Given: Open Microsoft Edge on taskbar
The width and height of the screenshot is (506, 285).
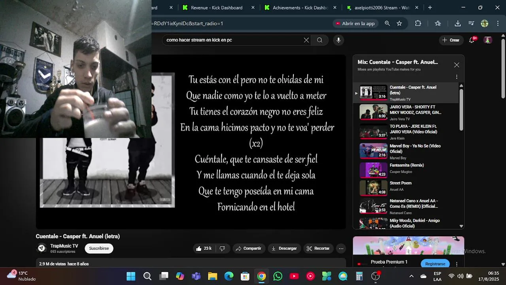Looking at the screenshot, I should 229,276.
